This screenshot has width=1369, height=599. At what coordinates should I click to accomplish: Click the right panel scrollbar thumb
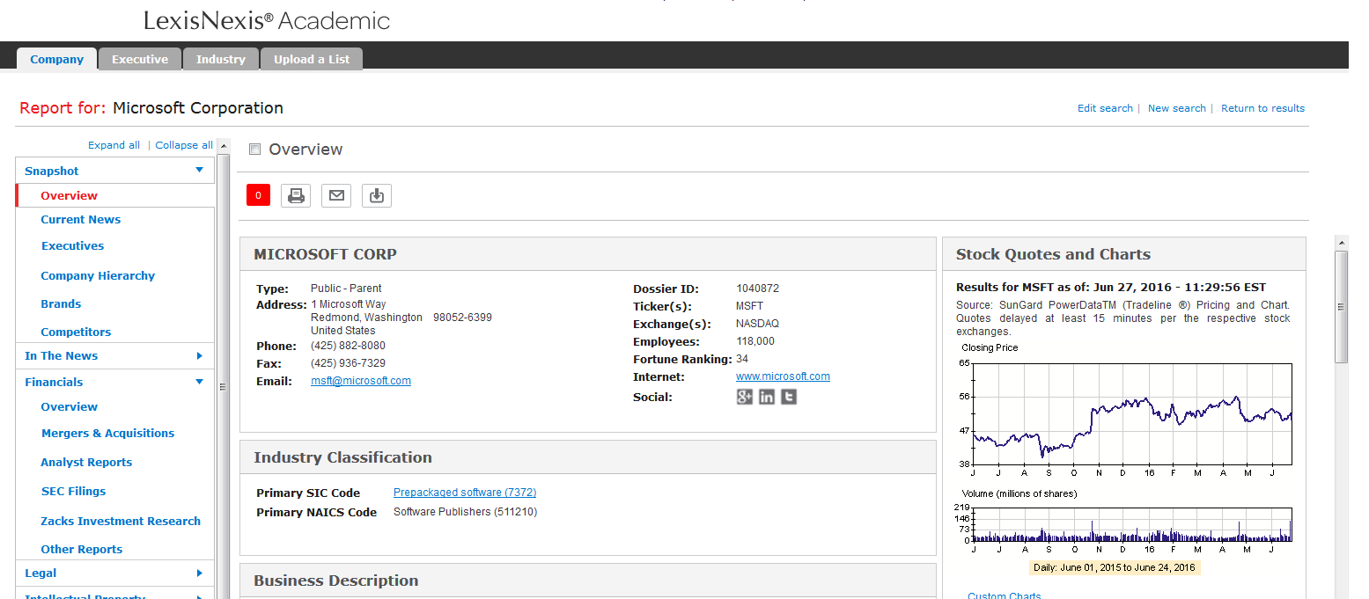(x=1342, y=306)
